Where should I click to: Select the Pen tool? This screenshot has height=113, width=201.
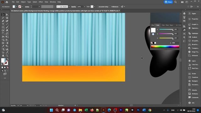click(x=3, y=21)
